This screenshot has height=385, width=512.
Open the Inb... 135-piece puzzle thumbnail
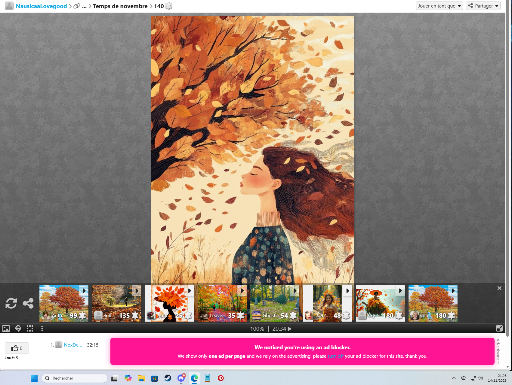(x=117, y=303)
